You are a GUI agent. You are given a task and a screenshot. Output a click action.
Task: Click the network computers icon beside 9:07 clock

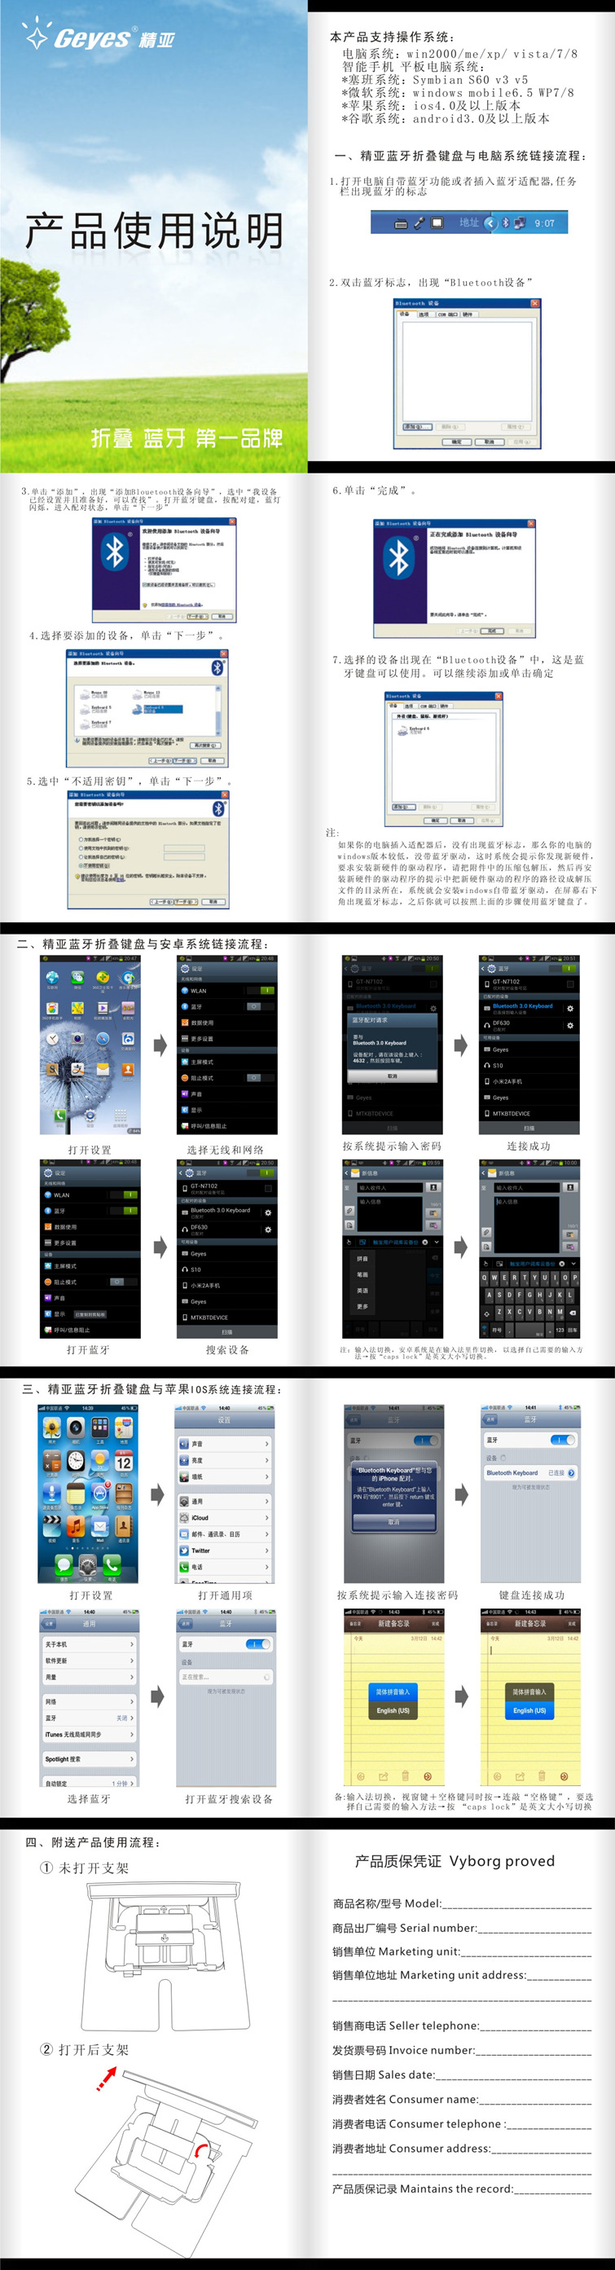[x=520, y=223]
